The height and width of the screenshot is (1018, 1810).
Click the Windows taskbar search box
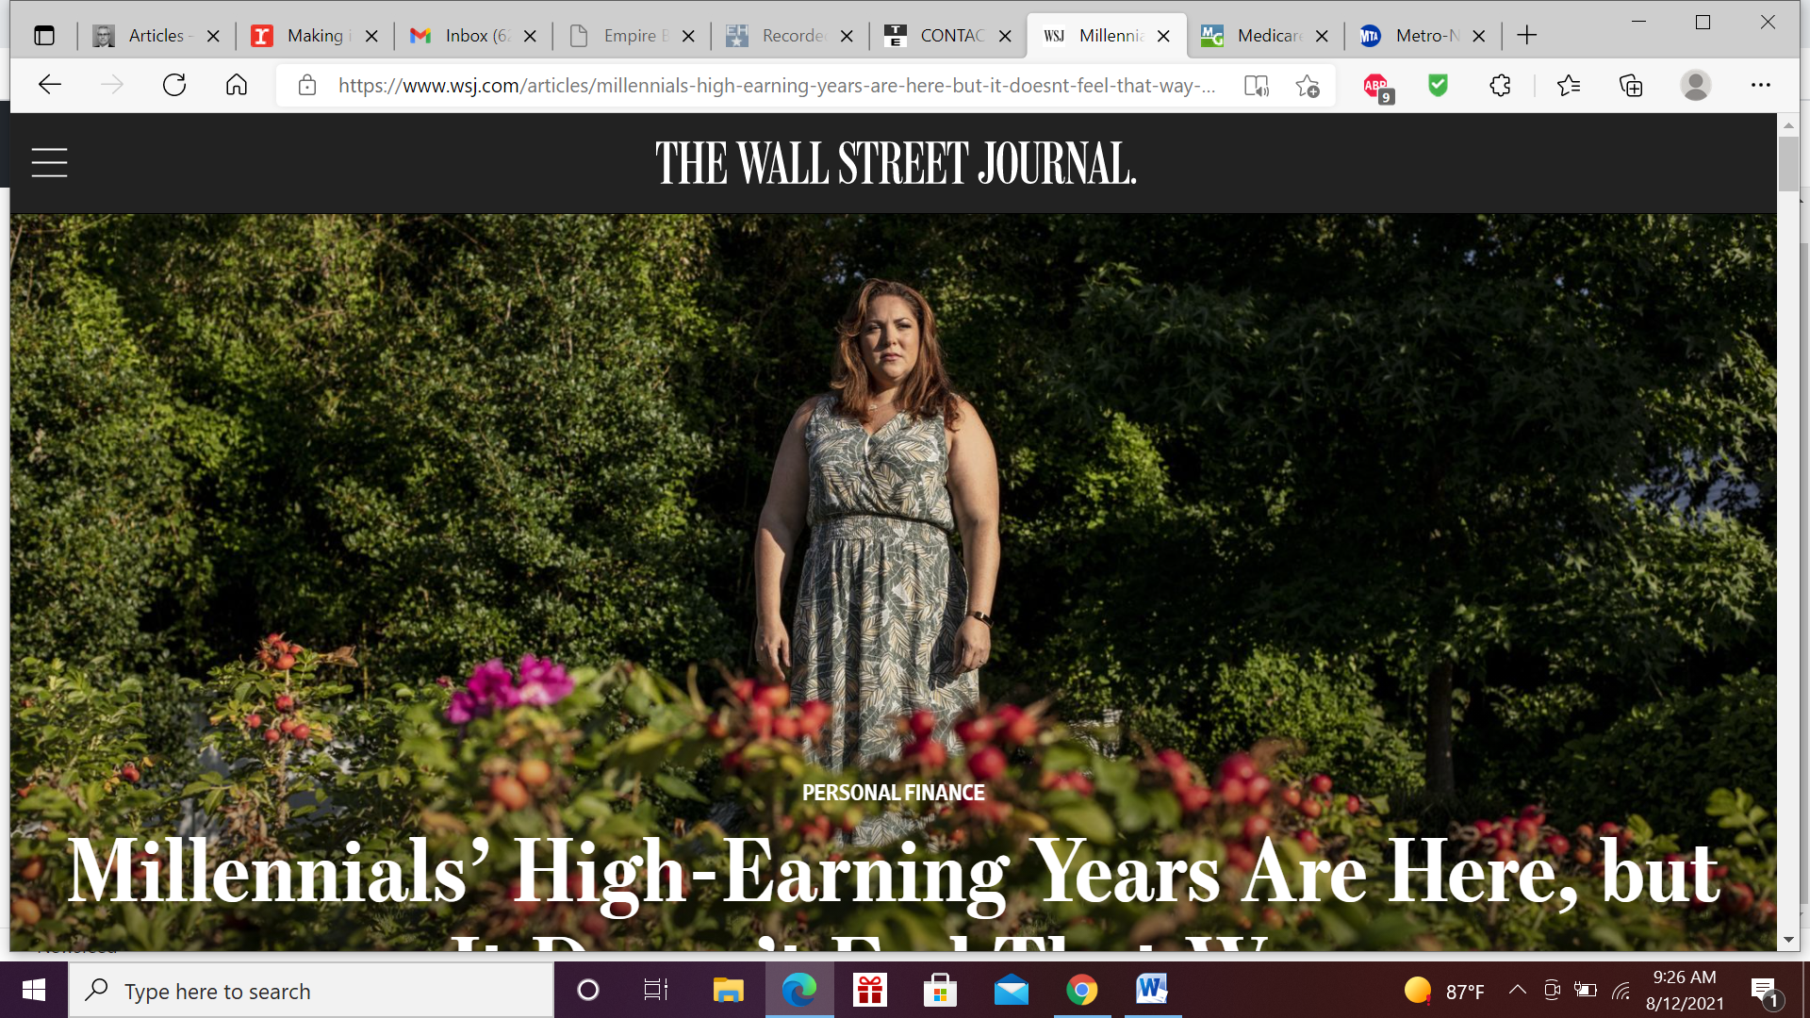tap(311, 991)
